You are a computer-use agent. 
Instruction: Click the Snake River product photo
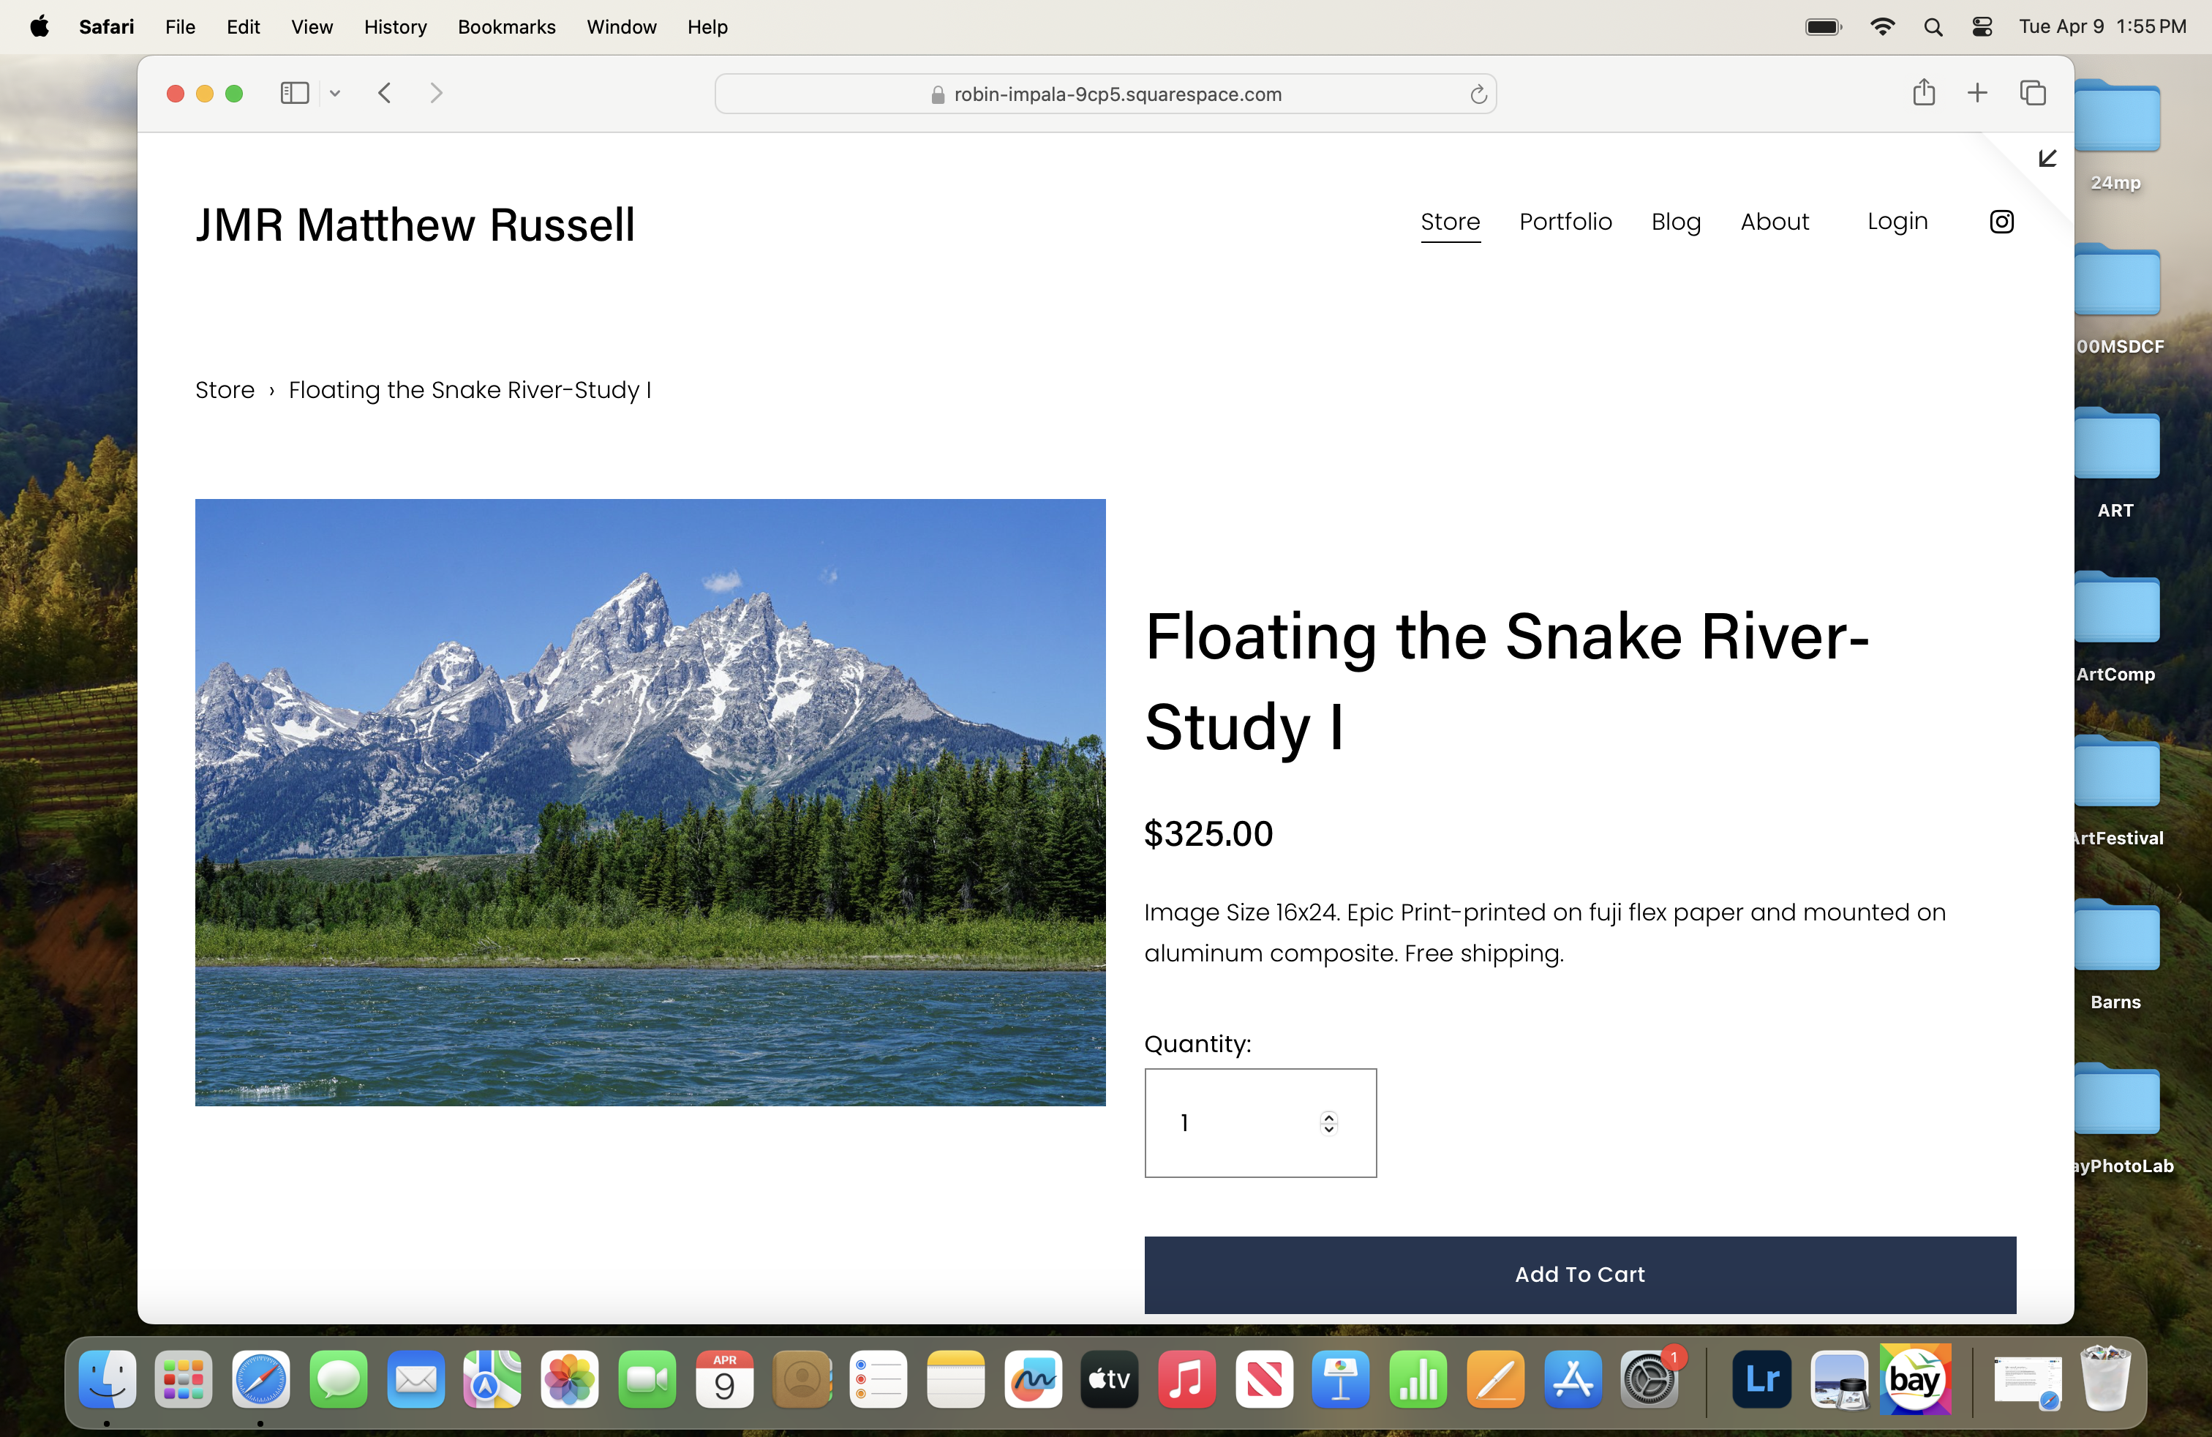pos(650,802)
